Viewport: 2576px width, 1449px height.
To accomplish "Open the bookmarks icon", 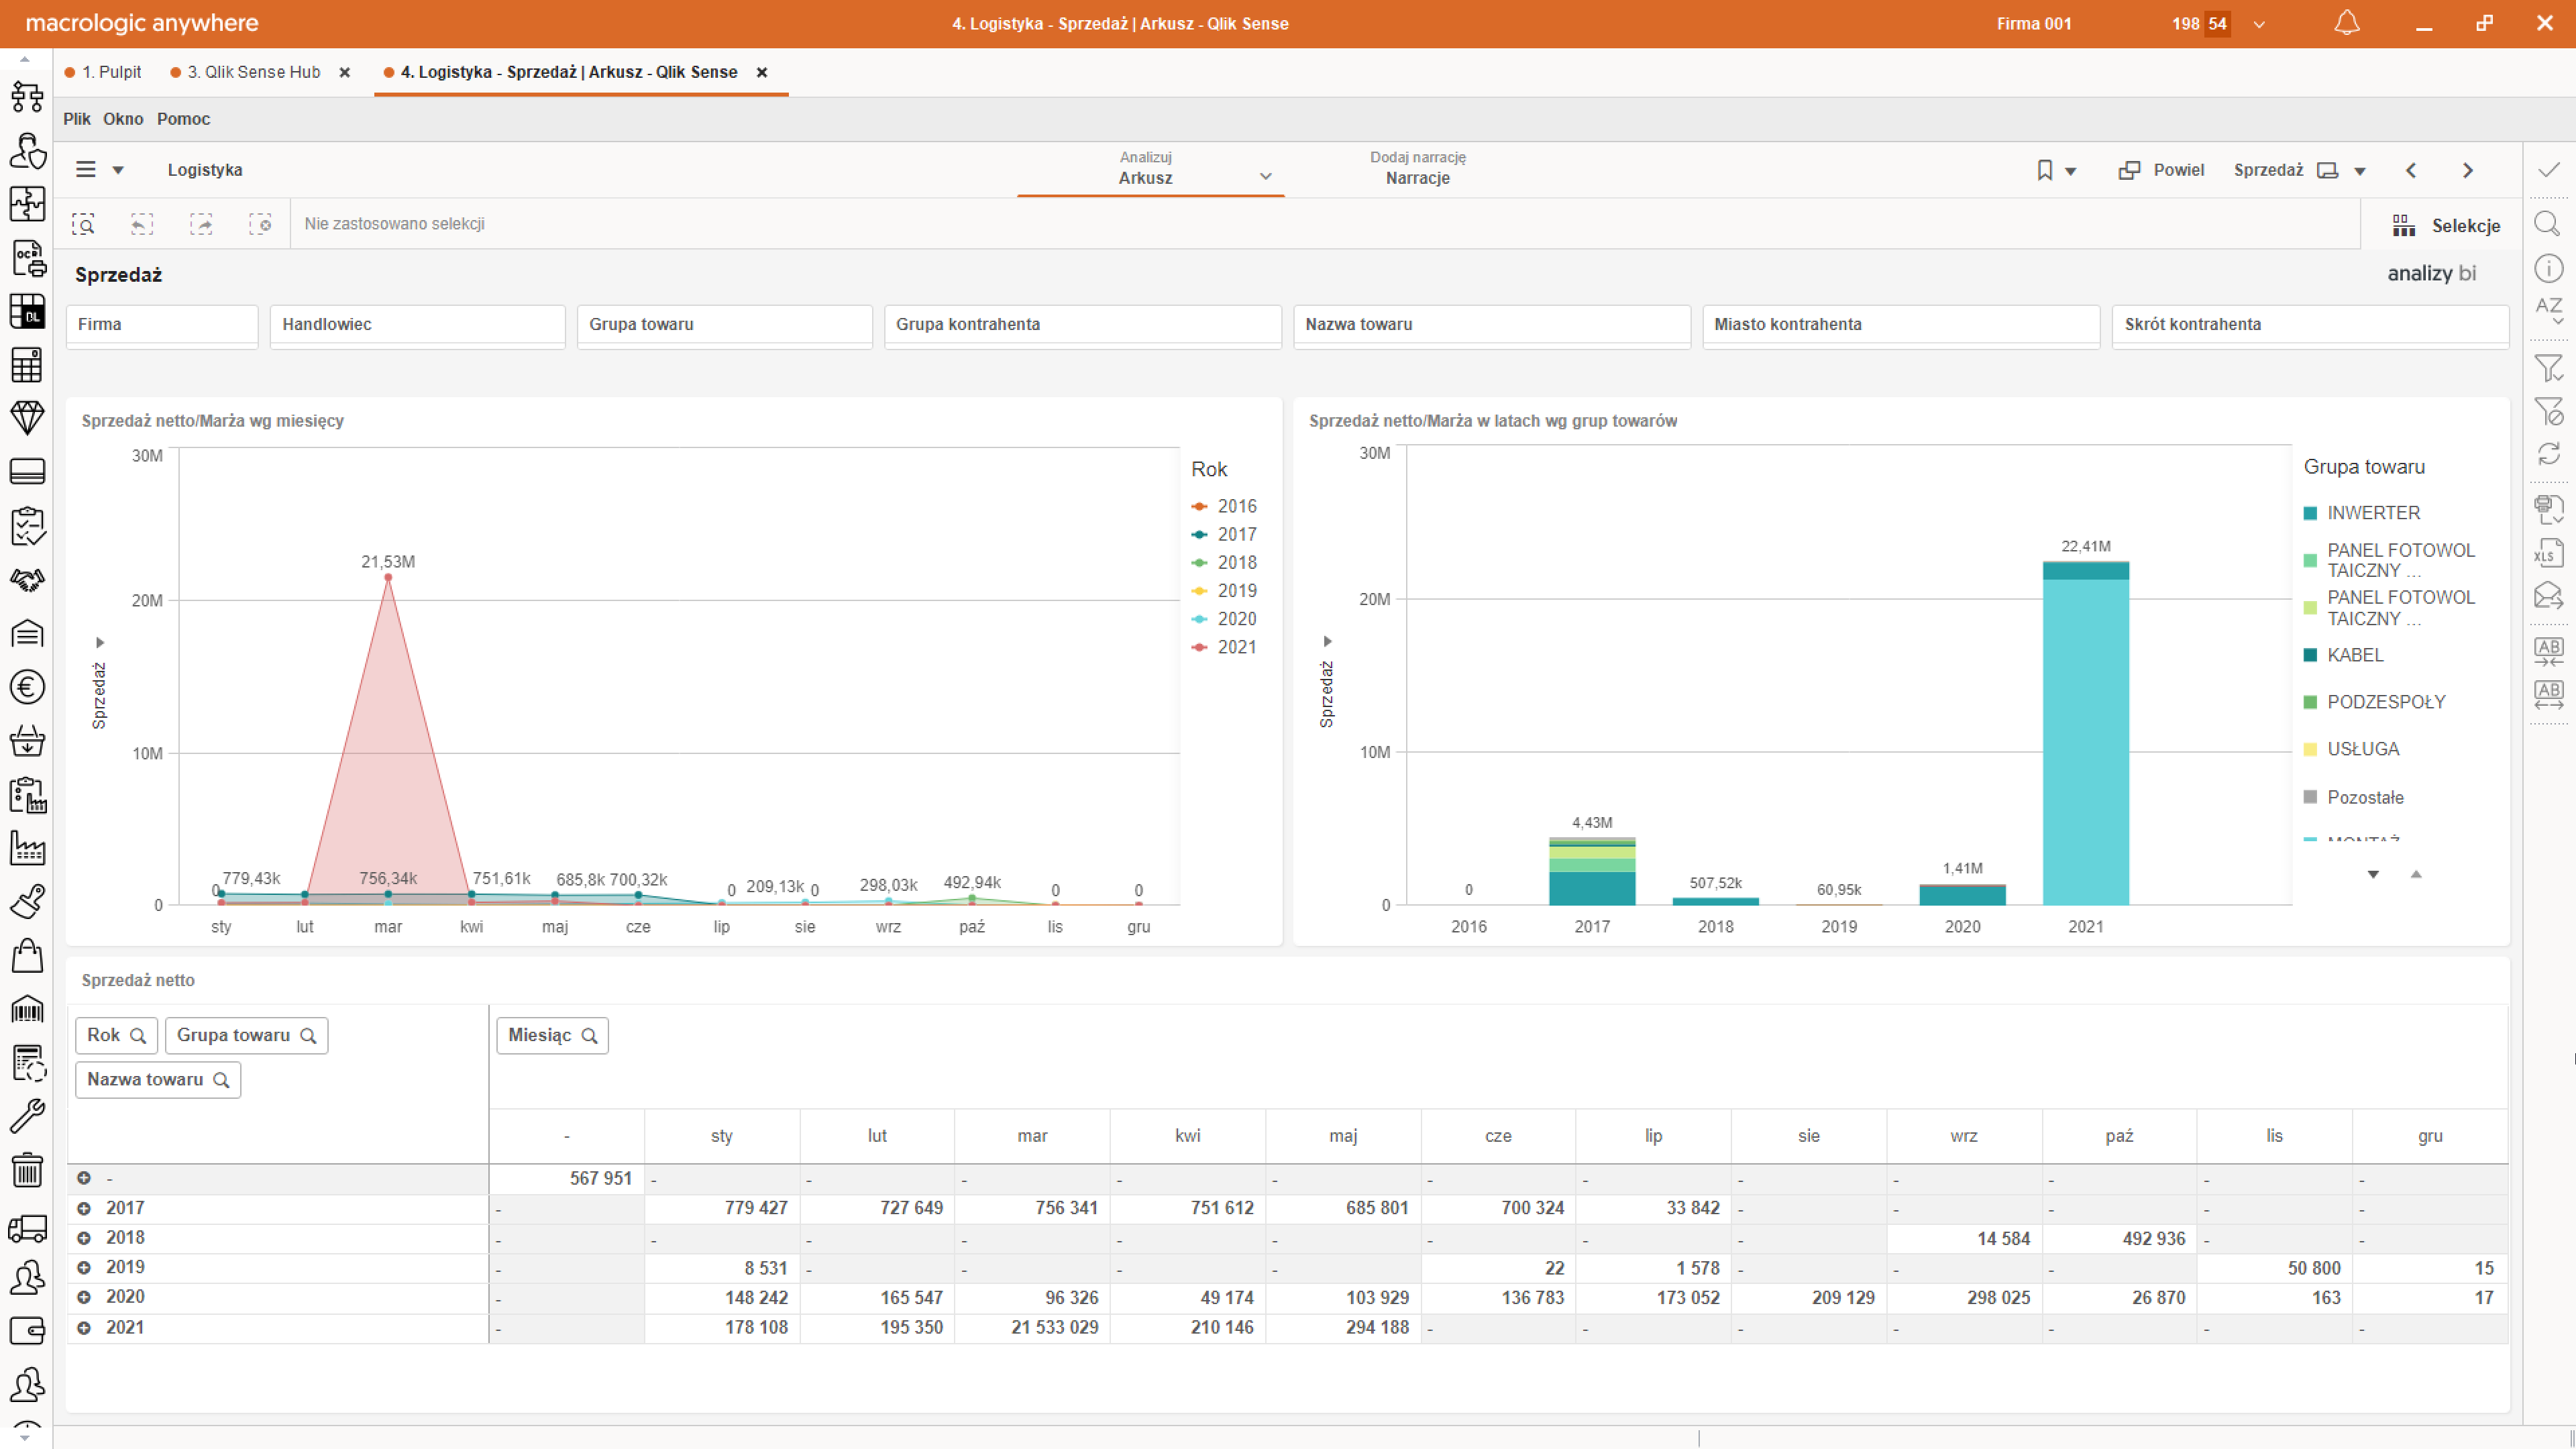I will click(2045, 170).
